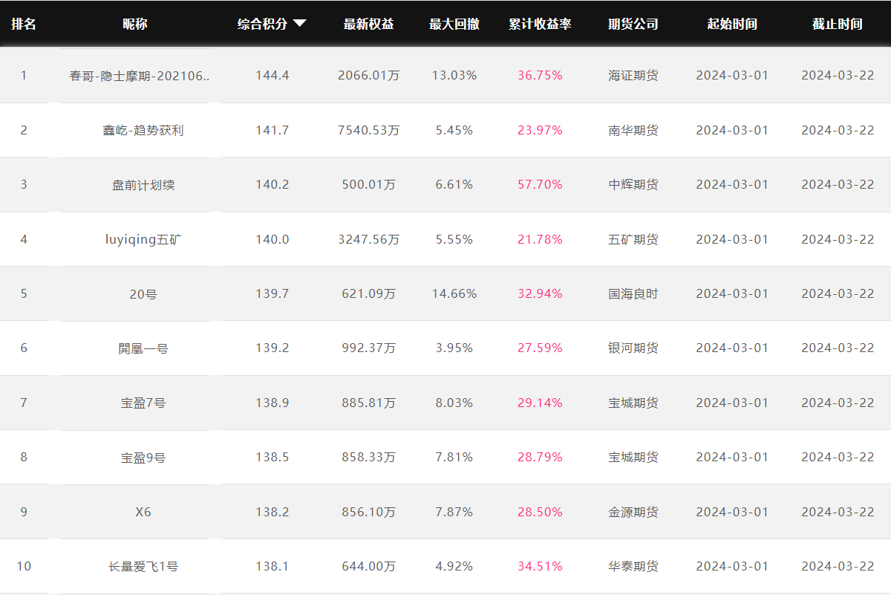This screenshot has width=891, height=595.
Task: Select equity value 500.01万
Action: click(369, 184)
